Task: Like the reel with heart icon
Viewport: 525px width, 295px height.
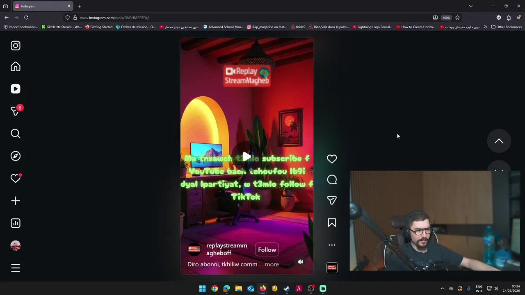Action: [332, 159]
